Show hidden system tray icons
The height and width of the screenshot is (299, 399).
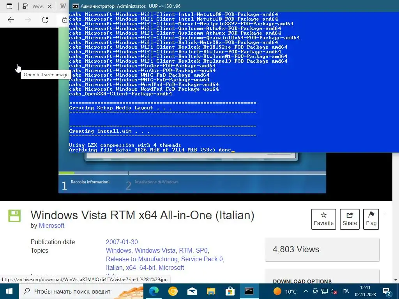click(x=306, y=291)
